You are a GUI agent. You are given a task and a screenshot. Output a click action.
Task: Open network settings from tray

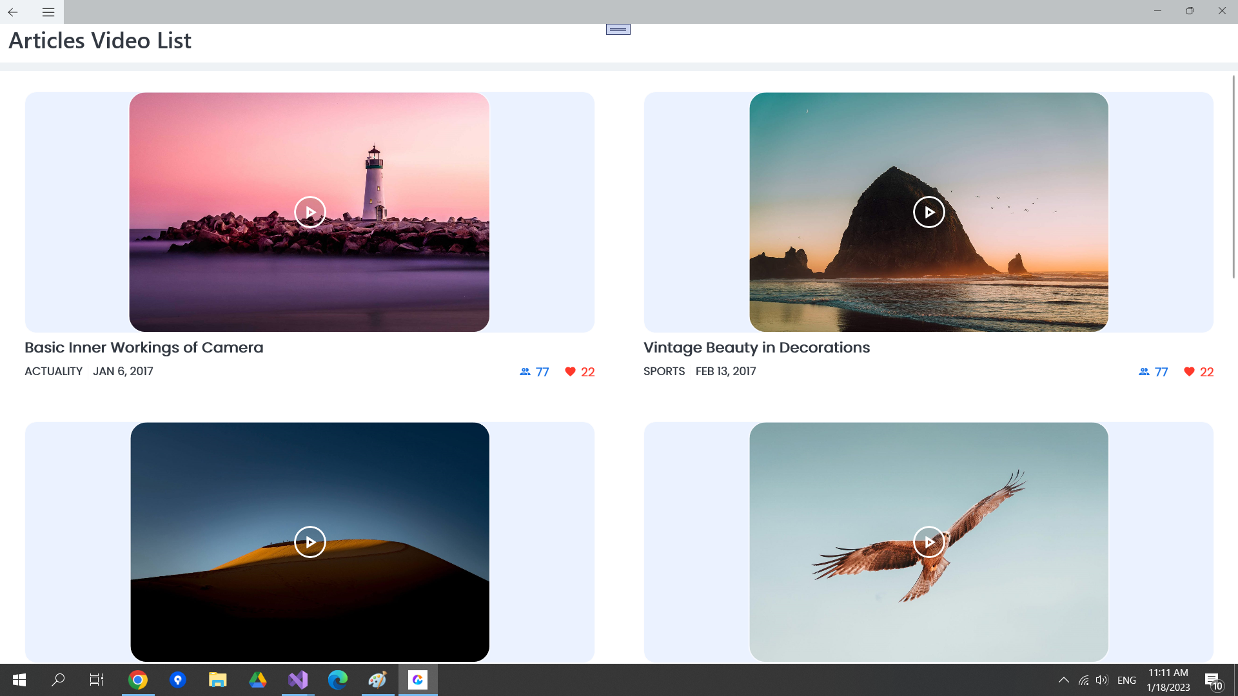[x=1084, y=680]
